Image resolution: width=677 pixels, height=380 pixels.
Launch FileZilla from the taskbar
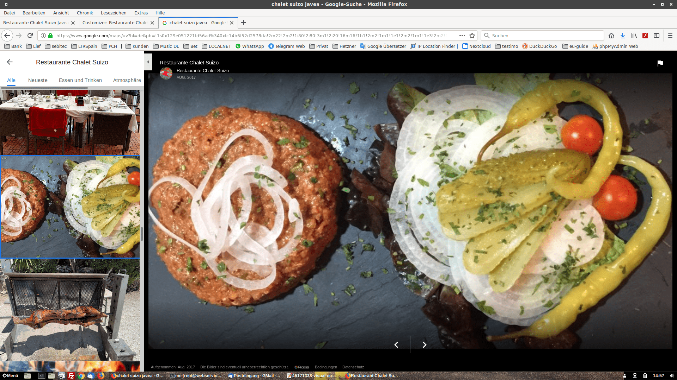click(x=71, y=376)
